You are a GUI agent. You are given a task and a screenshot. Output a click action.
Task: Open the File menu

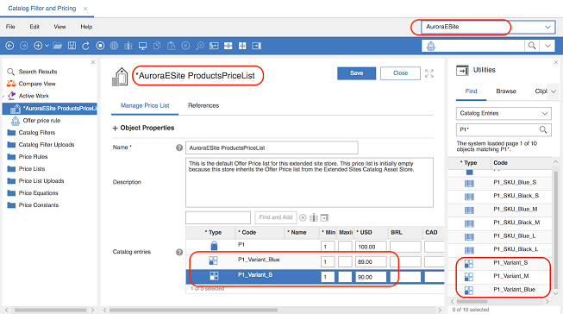click(x=10, y=27)
